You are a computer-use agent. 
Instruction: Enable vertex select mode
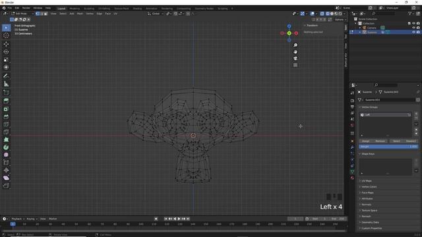point(38,13)
